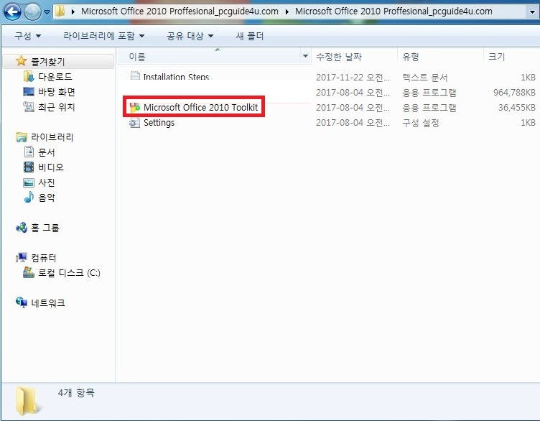Click the 사진 picture icon
540x421 pixels.
(29, 182)
